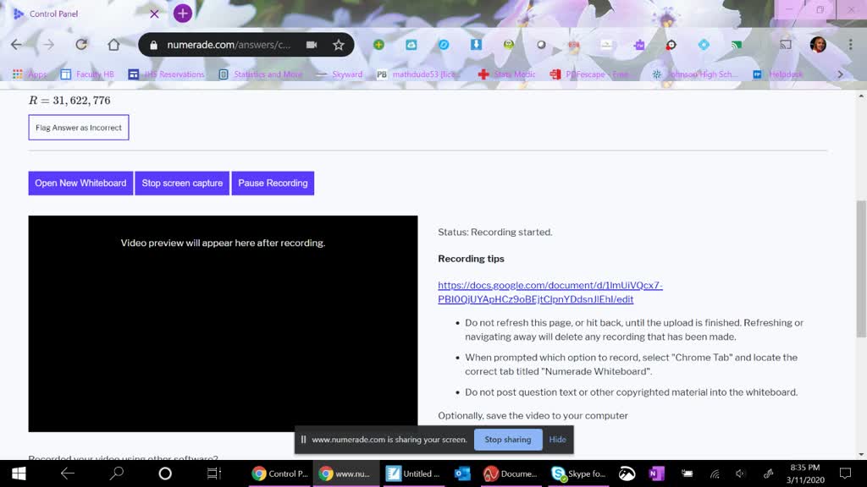This screenshot has height=487, width=867.
Task: Open OneNote from the taskbar
Action: [x=656, y=473]
